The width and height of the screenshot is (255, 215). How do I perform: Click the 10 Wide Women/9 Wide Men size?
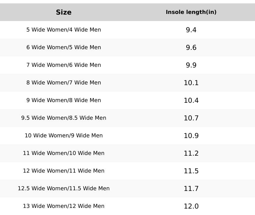tap(64, 136)
